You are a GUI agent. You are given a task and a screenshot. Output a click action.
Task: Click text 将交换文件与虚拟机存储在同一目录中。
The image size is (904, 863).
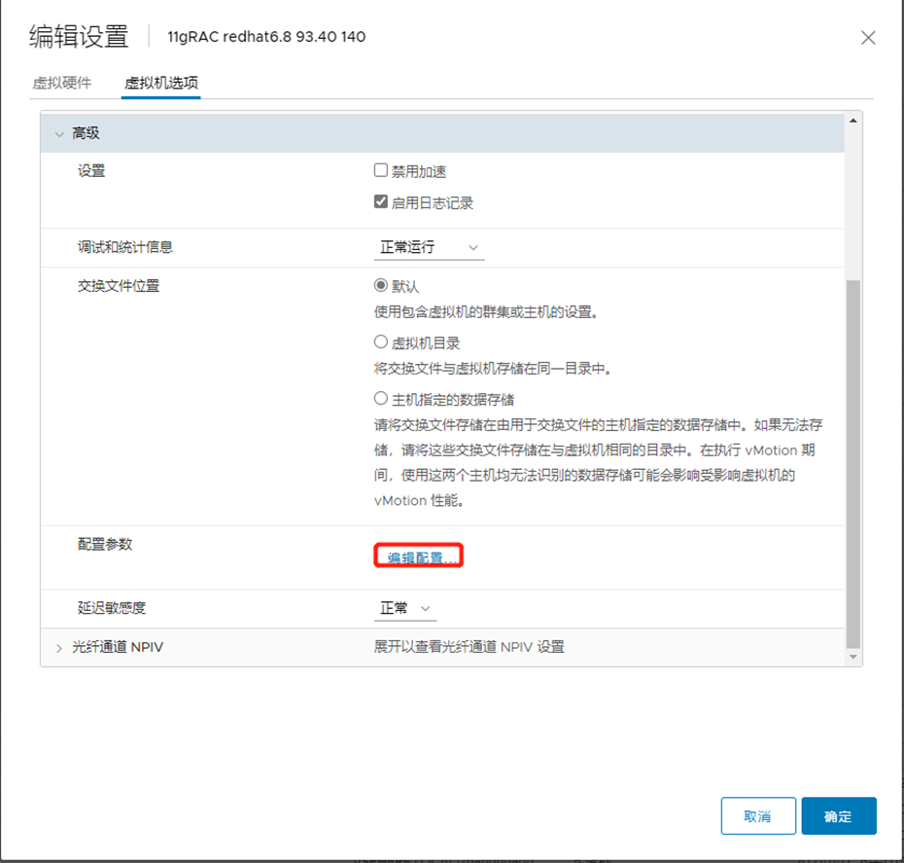pyautogui.click(x=494, y=369)
